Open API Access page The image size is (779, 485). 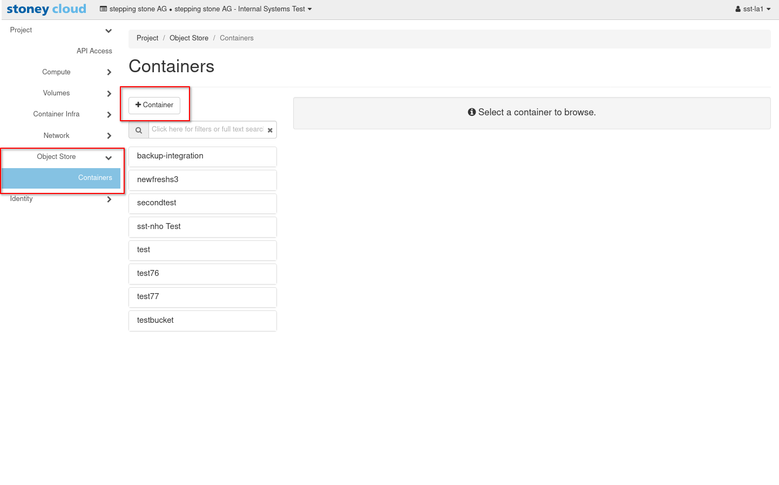(x=94, y=51)
